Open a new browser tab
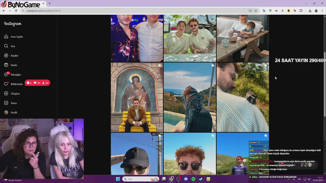This screenshot has height=183, width=326. 49,4
